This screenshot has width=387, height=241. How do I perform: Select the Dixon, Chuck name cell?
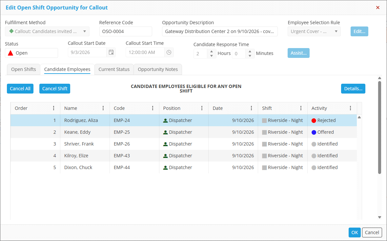point(85,167)
